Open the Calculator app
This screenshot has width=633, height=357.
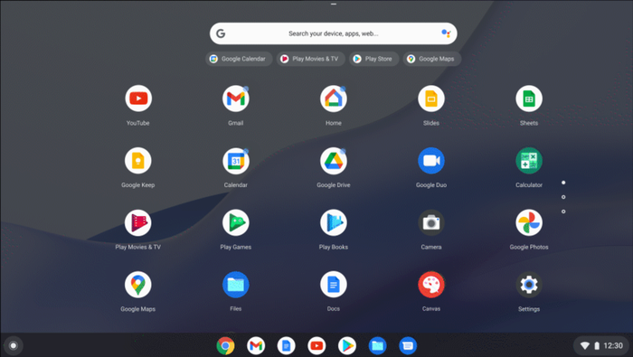529,161
